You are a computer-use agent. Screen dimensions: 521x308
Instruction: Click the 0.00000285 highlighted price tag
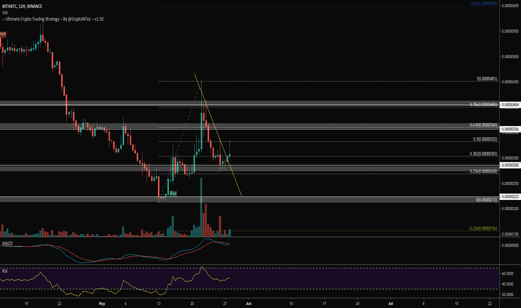(x=510, y=165)
